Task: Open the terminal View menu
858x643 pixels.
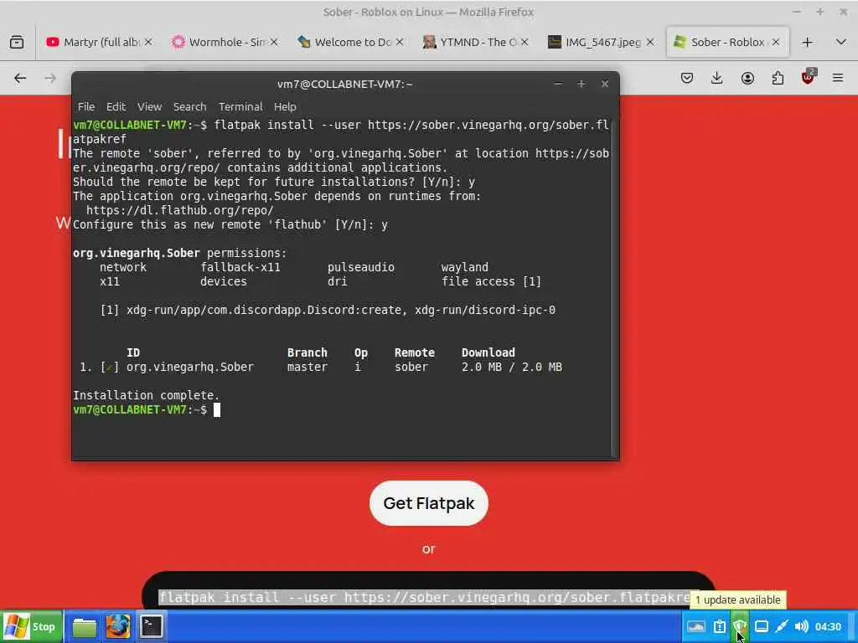Action: 149,106
